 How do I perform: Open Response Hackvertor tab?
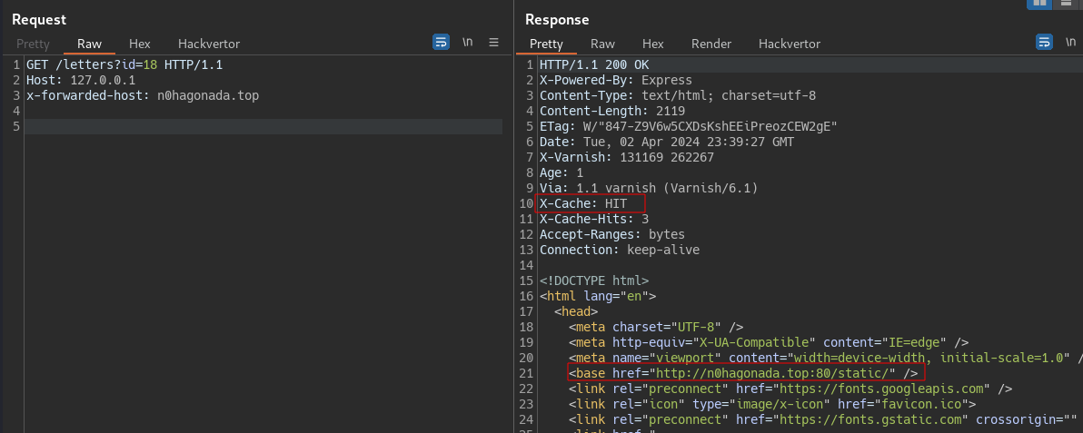790,44
